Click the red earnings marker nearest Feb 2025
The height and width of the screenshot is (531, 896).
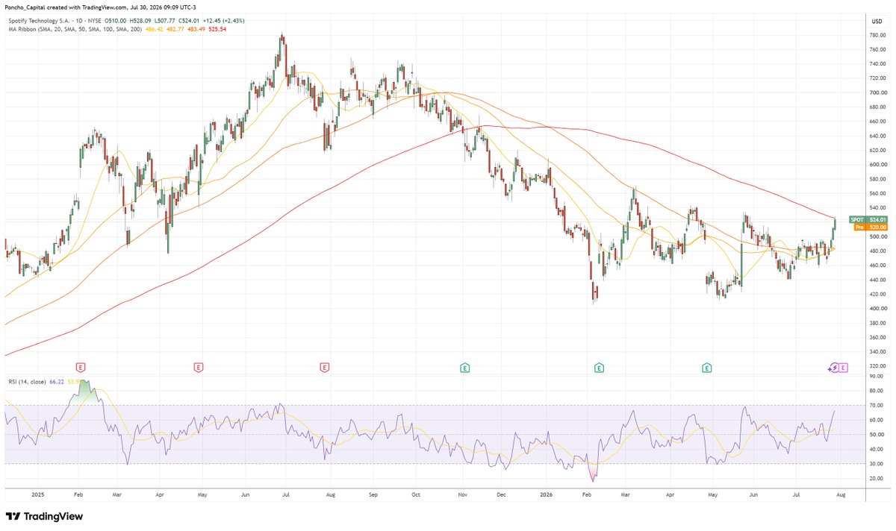click(x=81, y=367)
